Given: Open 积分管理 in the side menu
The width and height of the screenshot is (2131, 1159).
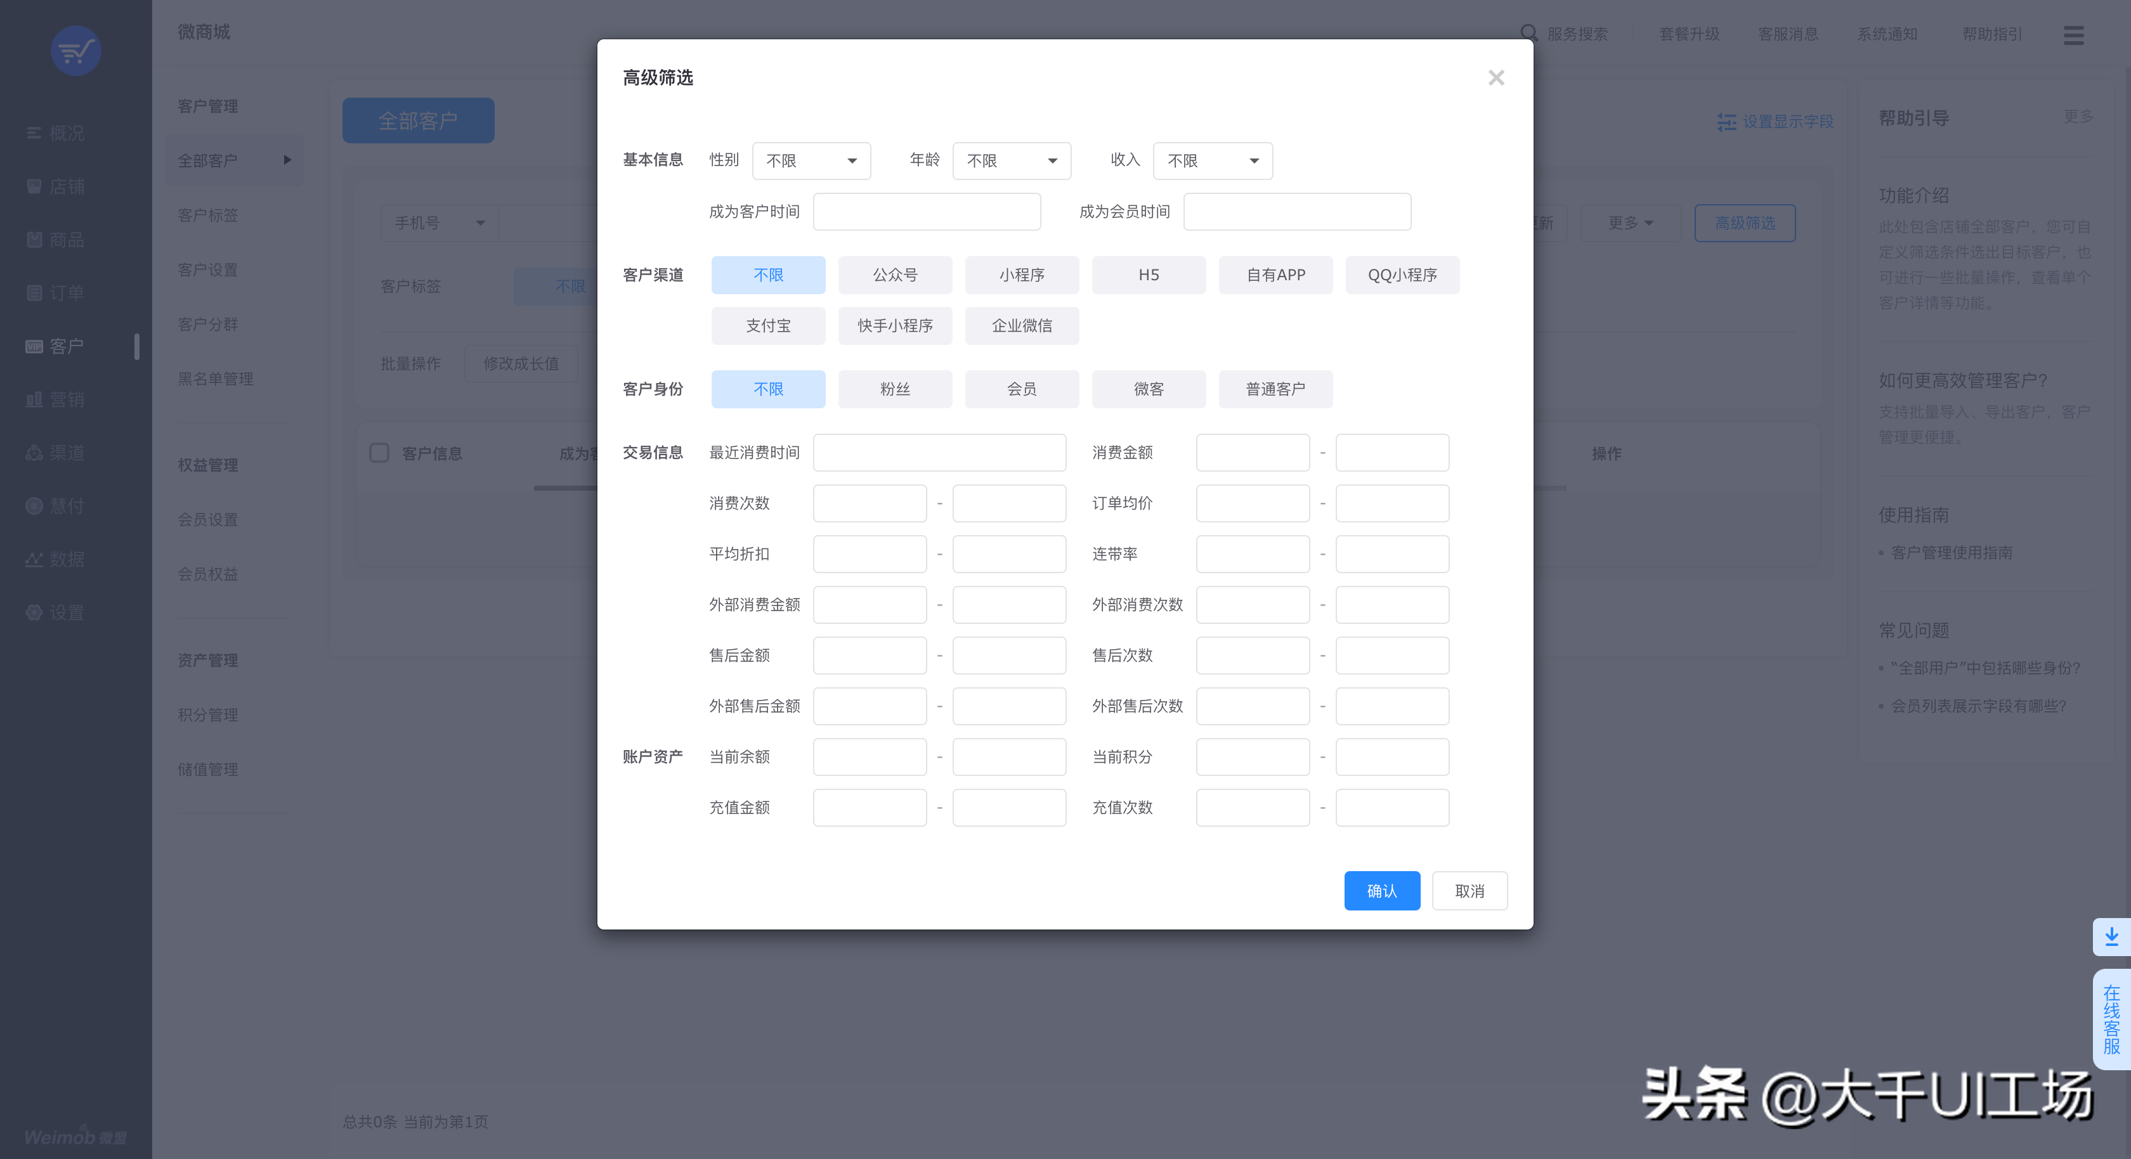Looking at the screenshot, I should pos(207,715).
